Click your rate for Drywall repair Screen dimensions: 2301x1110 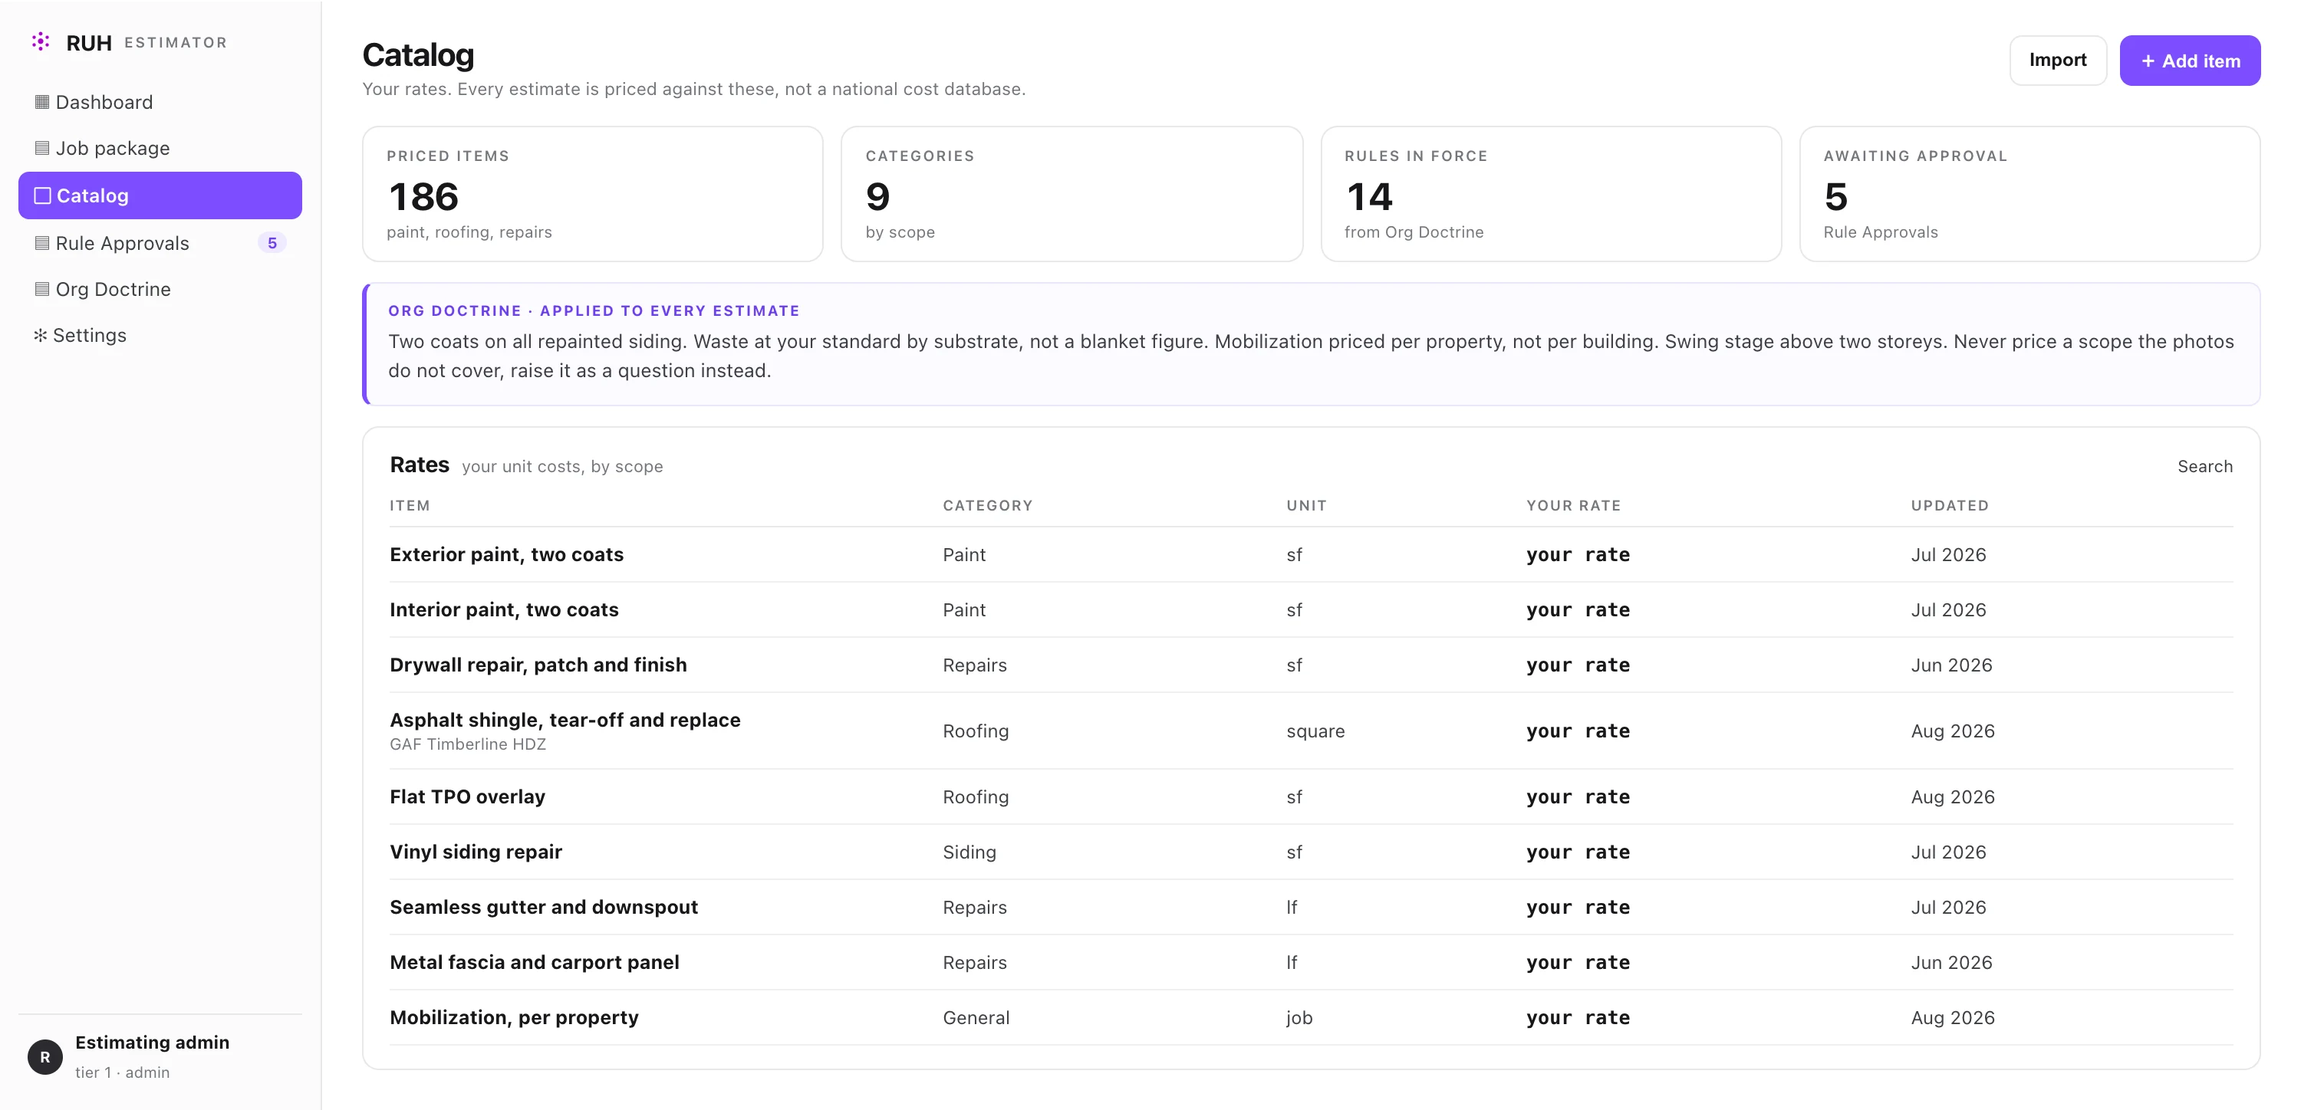click(1578, 665)
